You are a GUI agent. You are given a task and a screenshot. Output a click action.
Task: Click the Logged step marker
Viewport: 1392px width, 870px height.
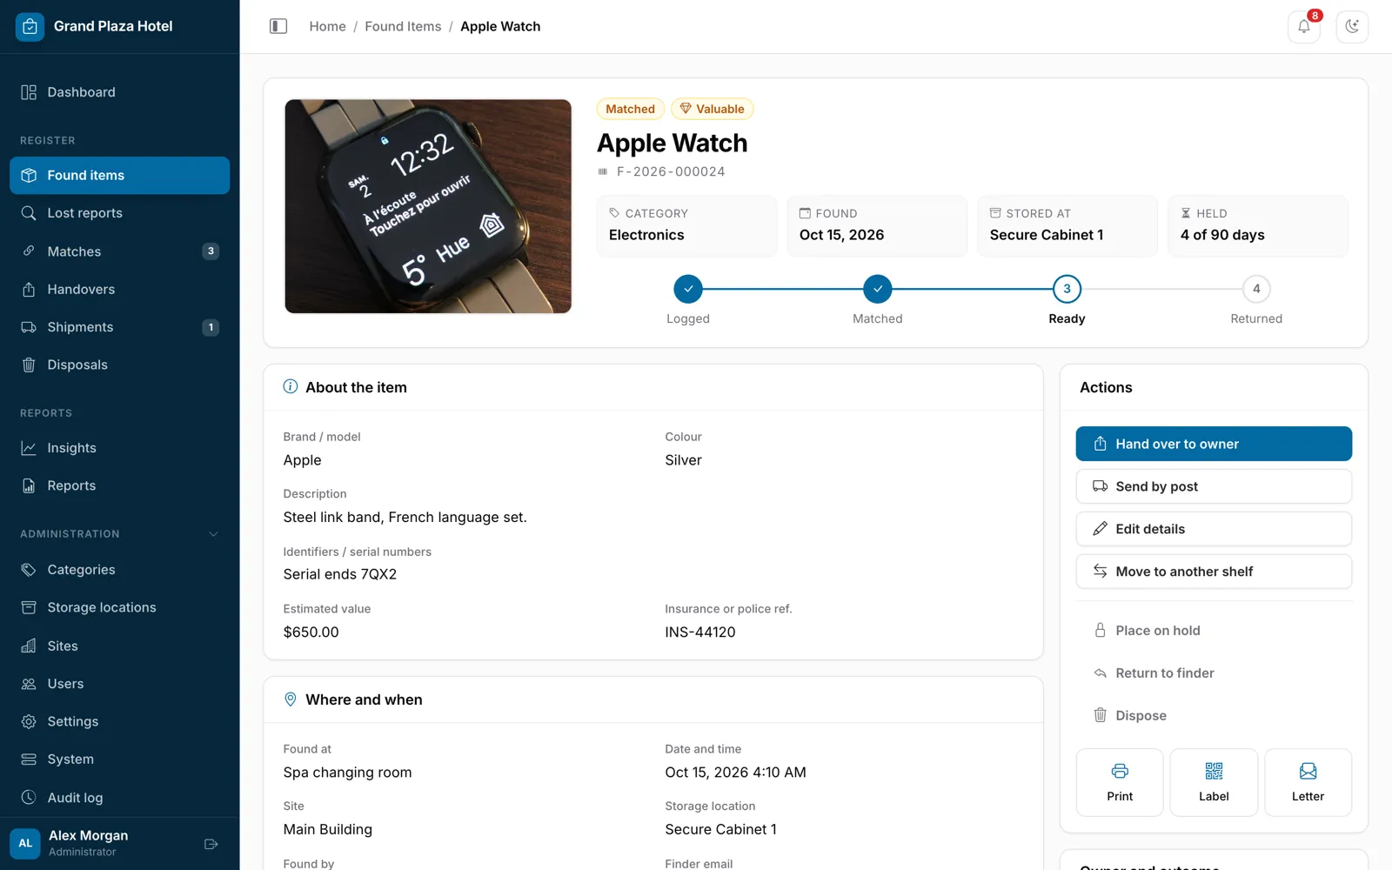(688, 289)
